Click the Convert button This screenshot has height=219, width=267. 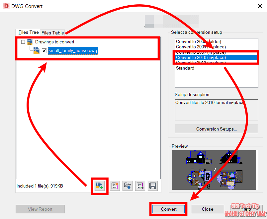(x=169, y=209)
